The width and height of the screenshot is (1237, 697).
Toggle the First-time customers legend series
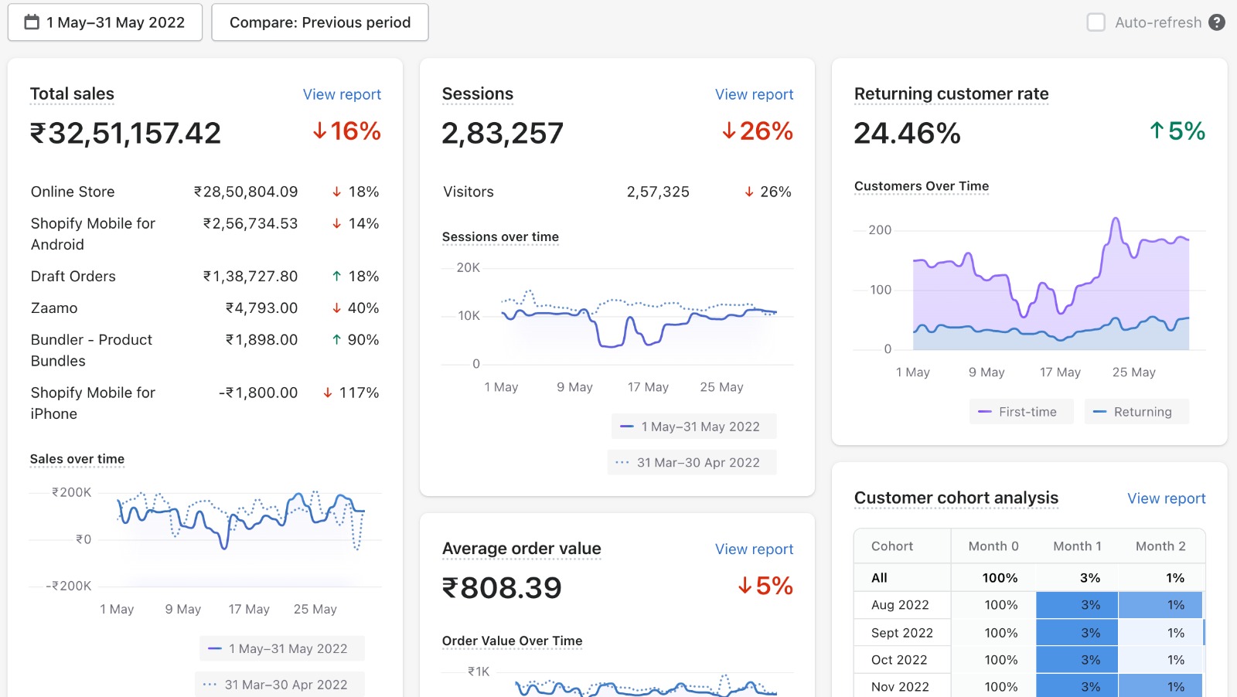pyautogui.click(x=1021, y=412)
